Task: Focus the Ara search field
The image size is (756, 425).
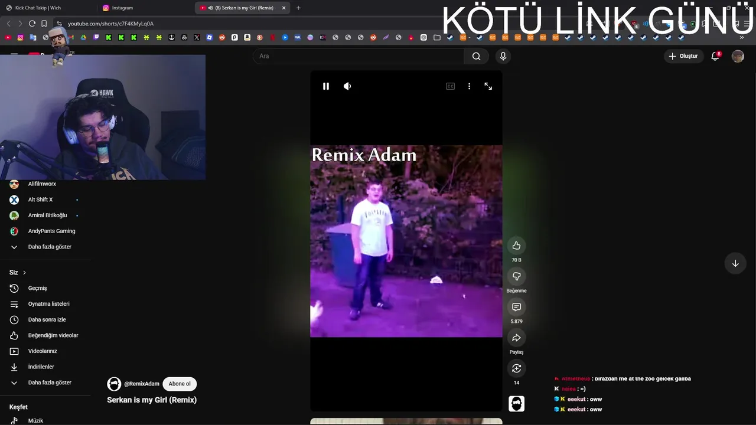Action: 359,56
